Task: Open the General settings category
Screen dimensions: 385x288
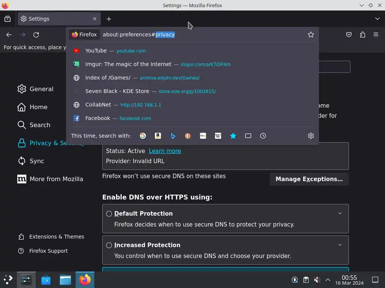Action: [x=35, y=89]
